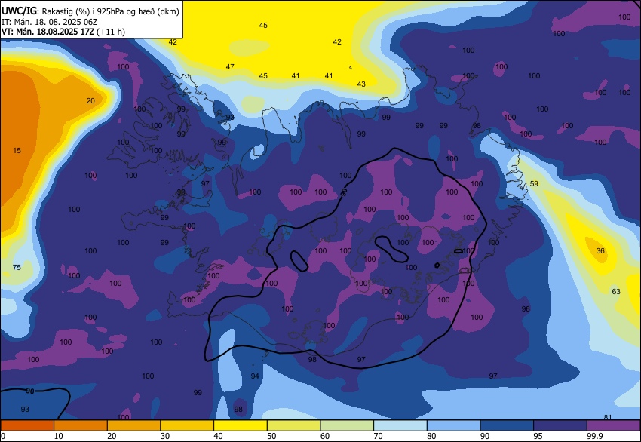Click the map value '94' in the southern light-blue area
The height and width of the screenshot is (442, 641).
coord(255,376)
